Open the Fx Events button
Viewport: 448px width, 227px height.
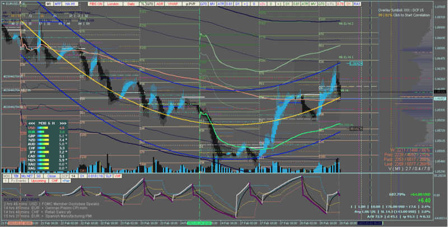click(18, 181)
